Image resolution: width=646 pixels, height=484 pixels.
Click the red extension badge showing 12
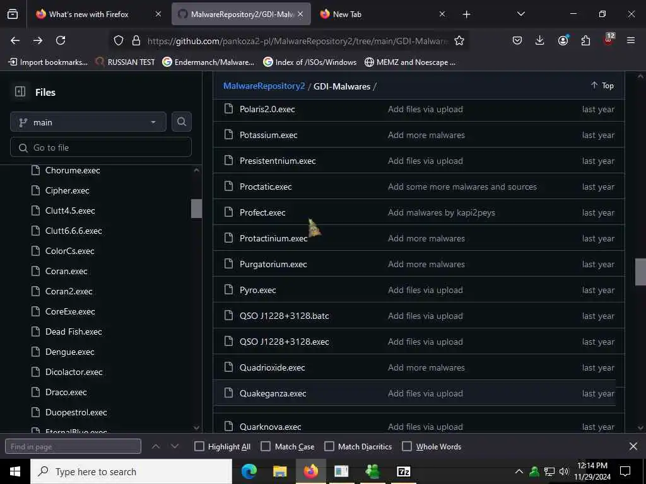tap(609, 39)
